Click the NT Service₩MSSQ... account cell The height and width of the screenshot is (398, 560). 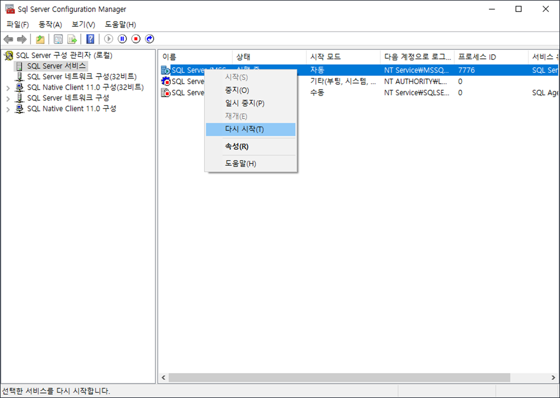(416, 70)
